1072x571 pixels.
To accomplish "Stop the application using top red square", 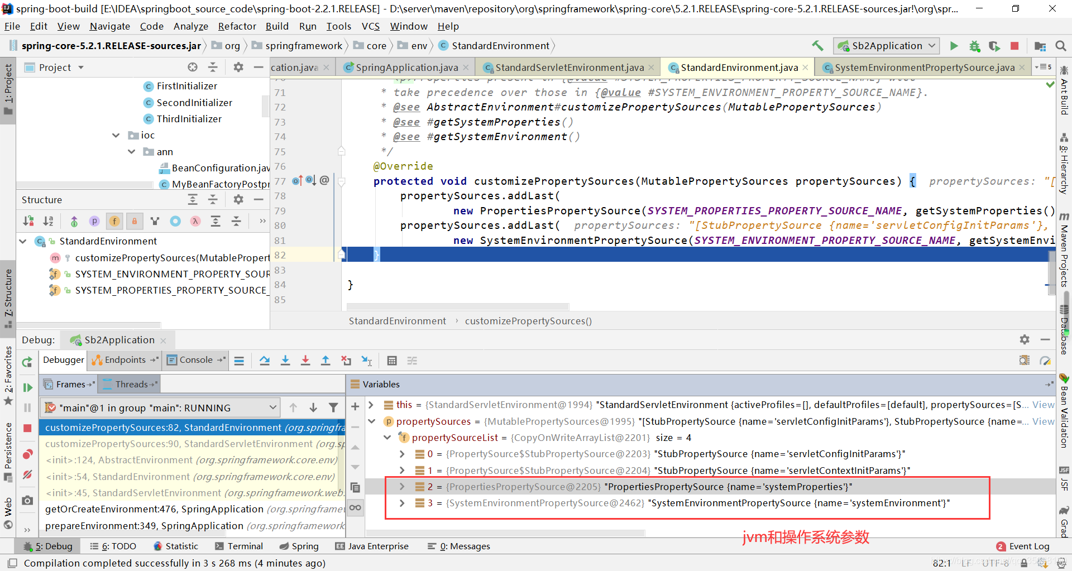I will coord(1014,46).
